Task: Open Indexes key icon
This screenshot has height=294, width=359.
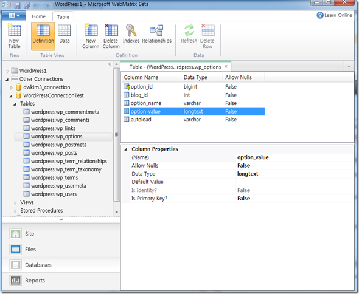Action: [131, 34]
